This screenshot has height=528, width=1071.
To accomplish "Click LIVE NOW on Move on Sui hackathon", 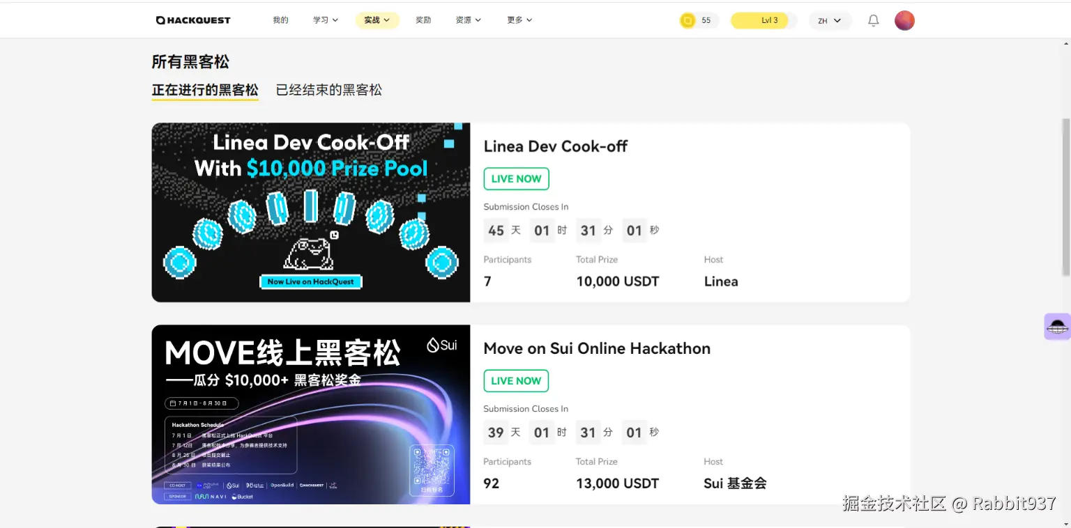I will tap(516, 381).
